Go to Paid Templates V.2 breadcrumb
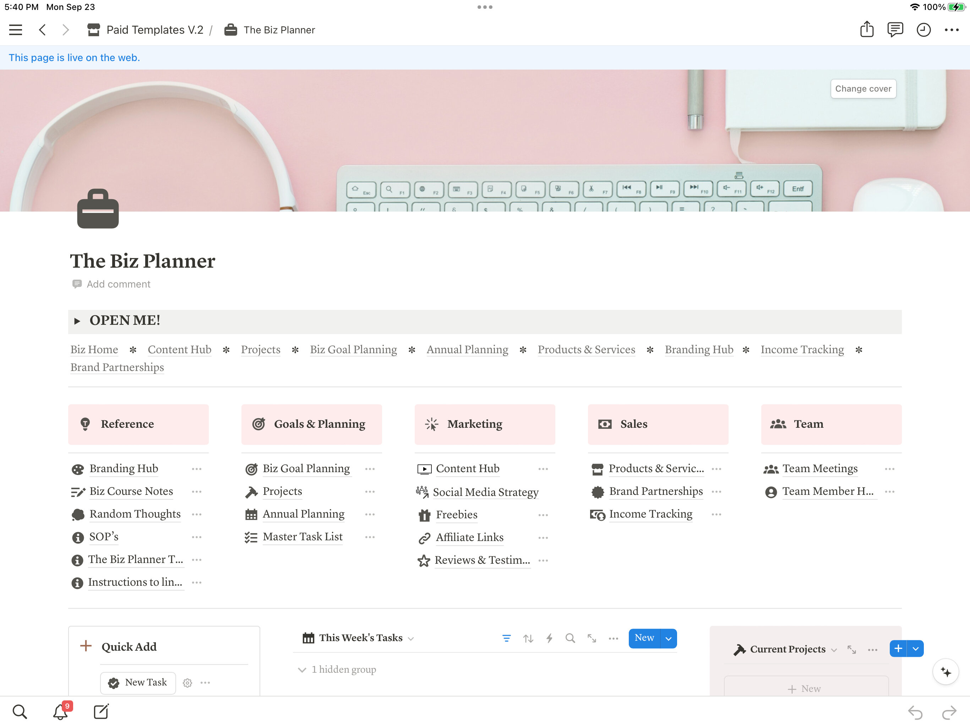This screenshot has width=970, height=727. (x=154, y=30)
